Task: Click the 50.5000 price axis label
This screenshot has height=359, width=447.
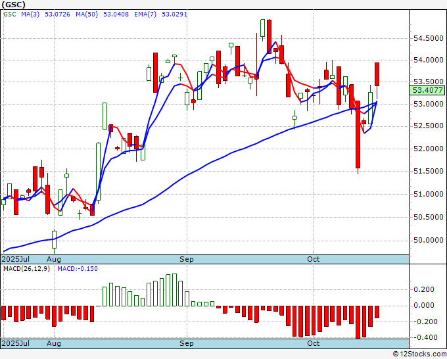Action: pos(428,217)
